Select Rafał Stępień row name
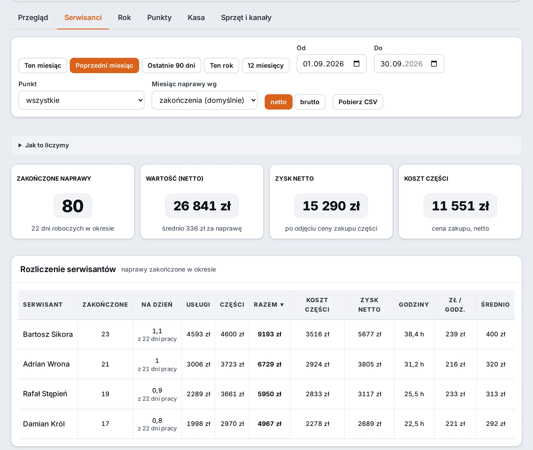This screenshot has height=450, width=533. click(45, 394)
